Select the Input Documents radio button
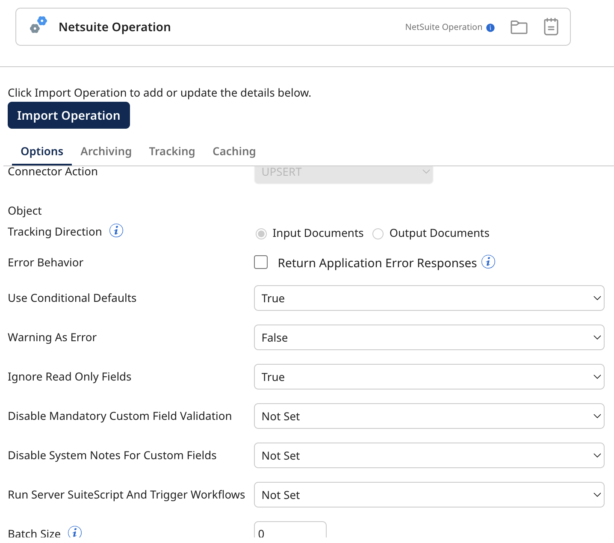 coord(261,233)
